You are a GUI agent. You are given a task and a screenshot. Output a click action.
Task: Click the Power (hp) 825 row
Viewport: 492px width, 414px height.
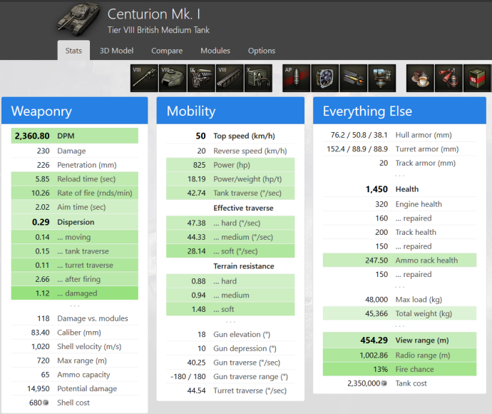230,165
